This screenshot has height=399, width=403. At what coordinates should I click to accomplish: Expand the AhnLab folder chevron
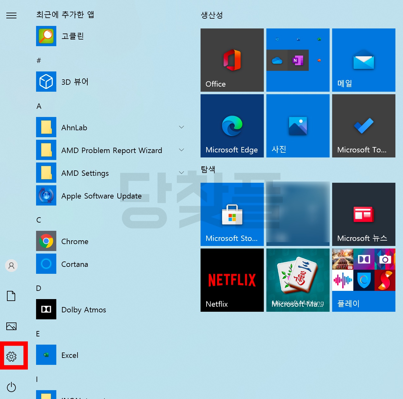pyautogui.click(x=182, y=127)
